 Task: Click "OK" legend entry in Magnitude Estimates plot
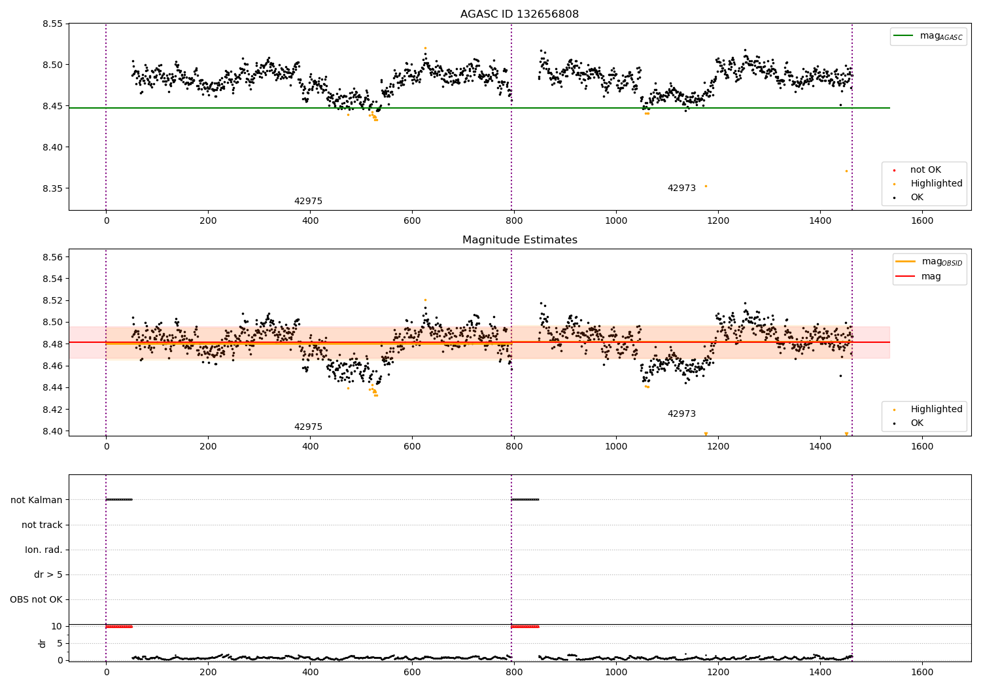pyautogui.click(x=917, y=423)
